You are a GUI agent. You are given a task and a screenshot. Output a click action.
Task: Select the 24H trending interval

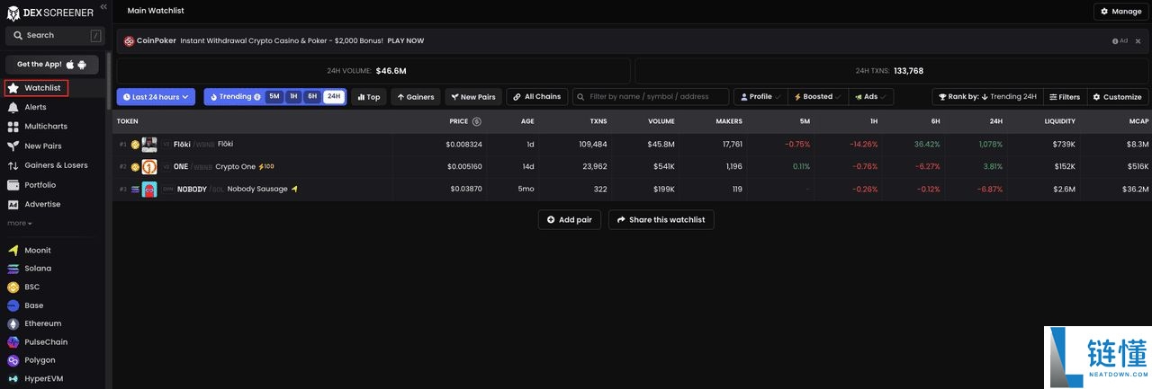tap(334, 96)
